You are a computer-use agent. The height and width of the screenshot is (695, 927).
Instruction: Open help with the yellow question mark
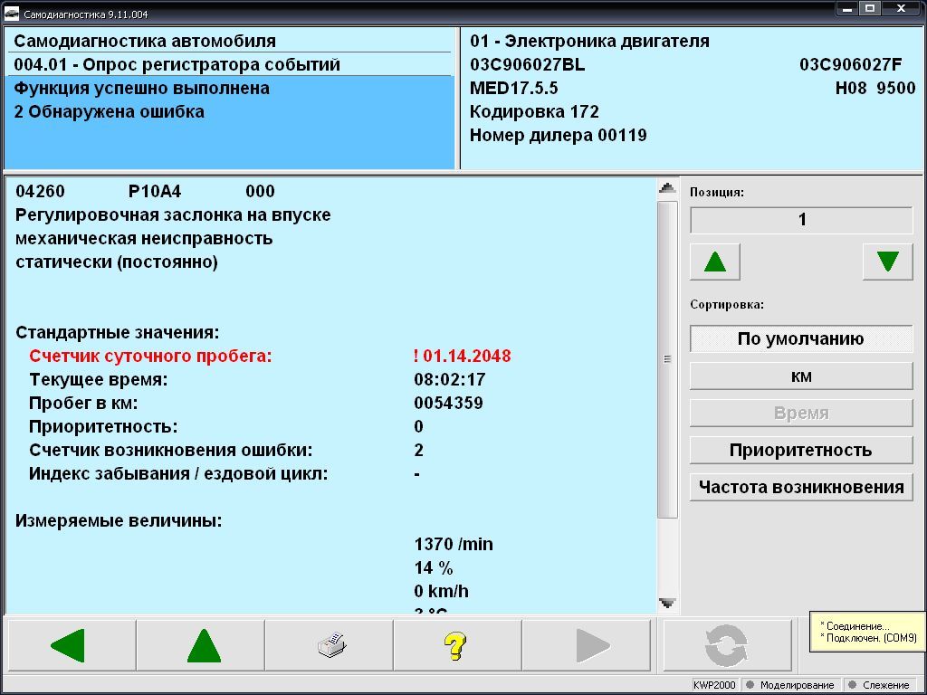[x=457, y=645]
